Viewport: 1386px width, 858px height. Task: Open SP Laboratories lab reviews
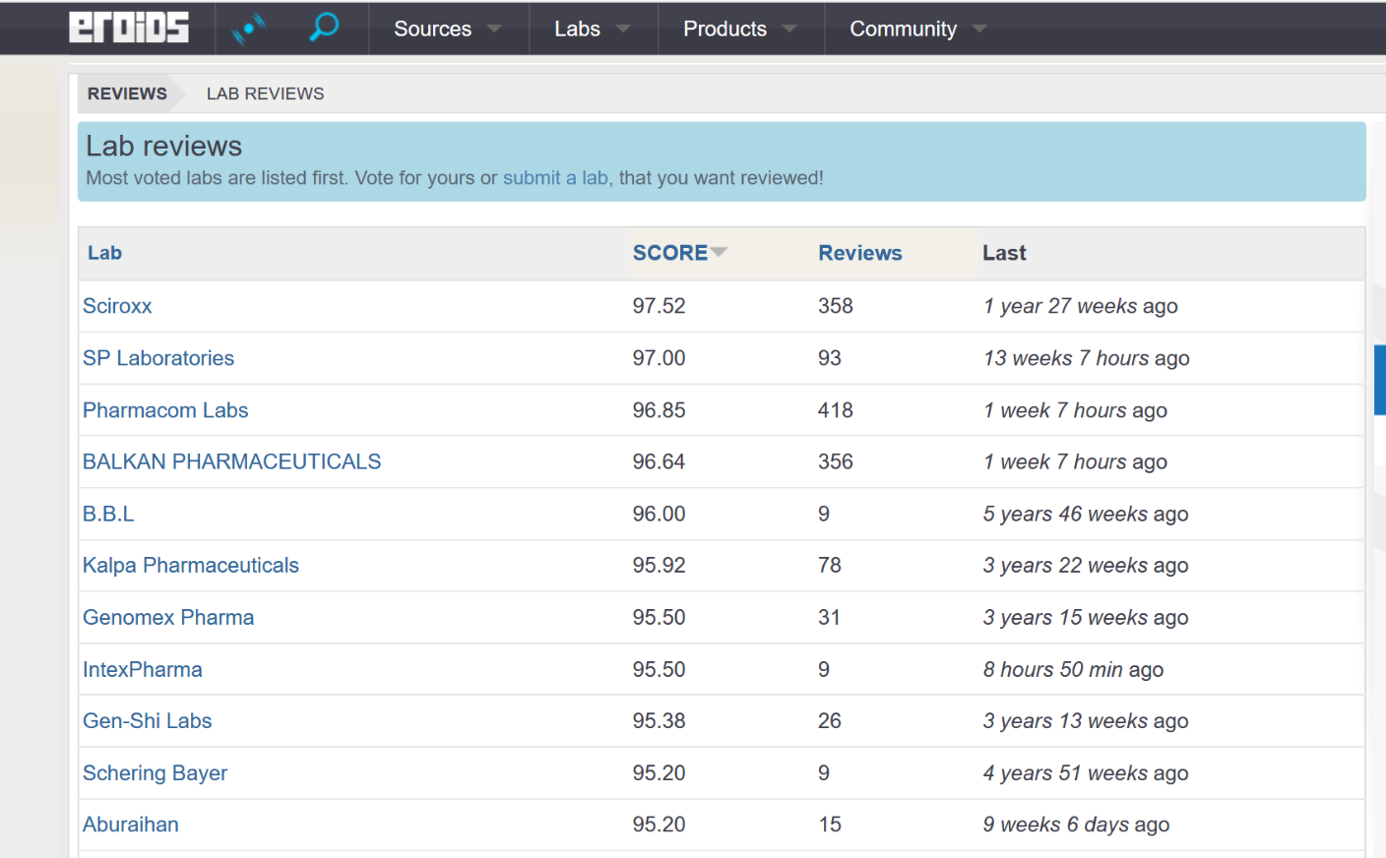158,358
